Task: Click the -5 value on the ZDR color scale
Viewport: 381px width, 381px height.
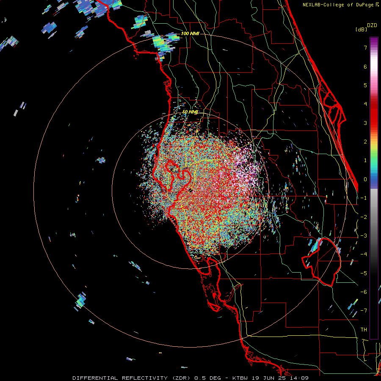Action: [x=364, y=273]
